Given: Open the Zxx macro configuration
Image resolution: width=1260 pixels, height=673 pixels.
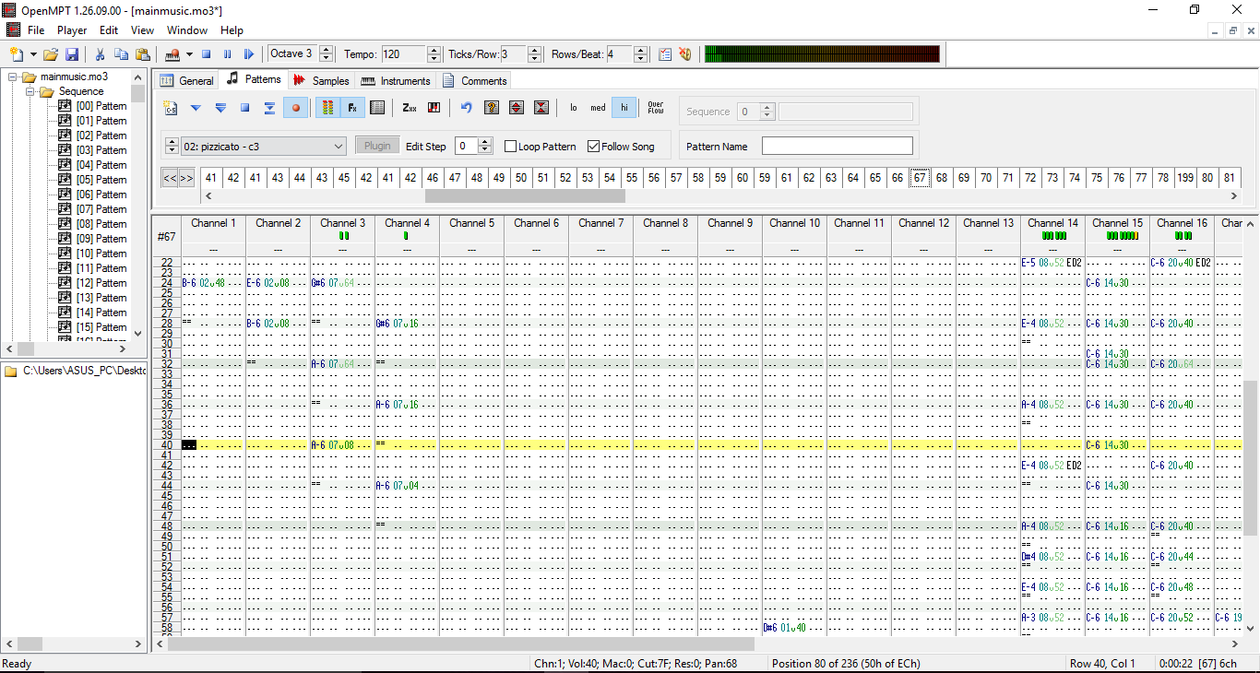Looking at the screenshot, I should (x=410, y=108).
